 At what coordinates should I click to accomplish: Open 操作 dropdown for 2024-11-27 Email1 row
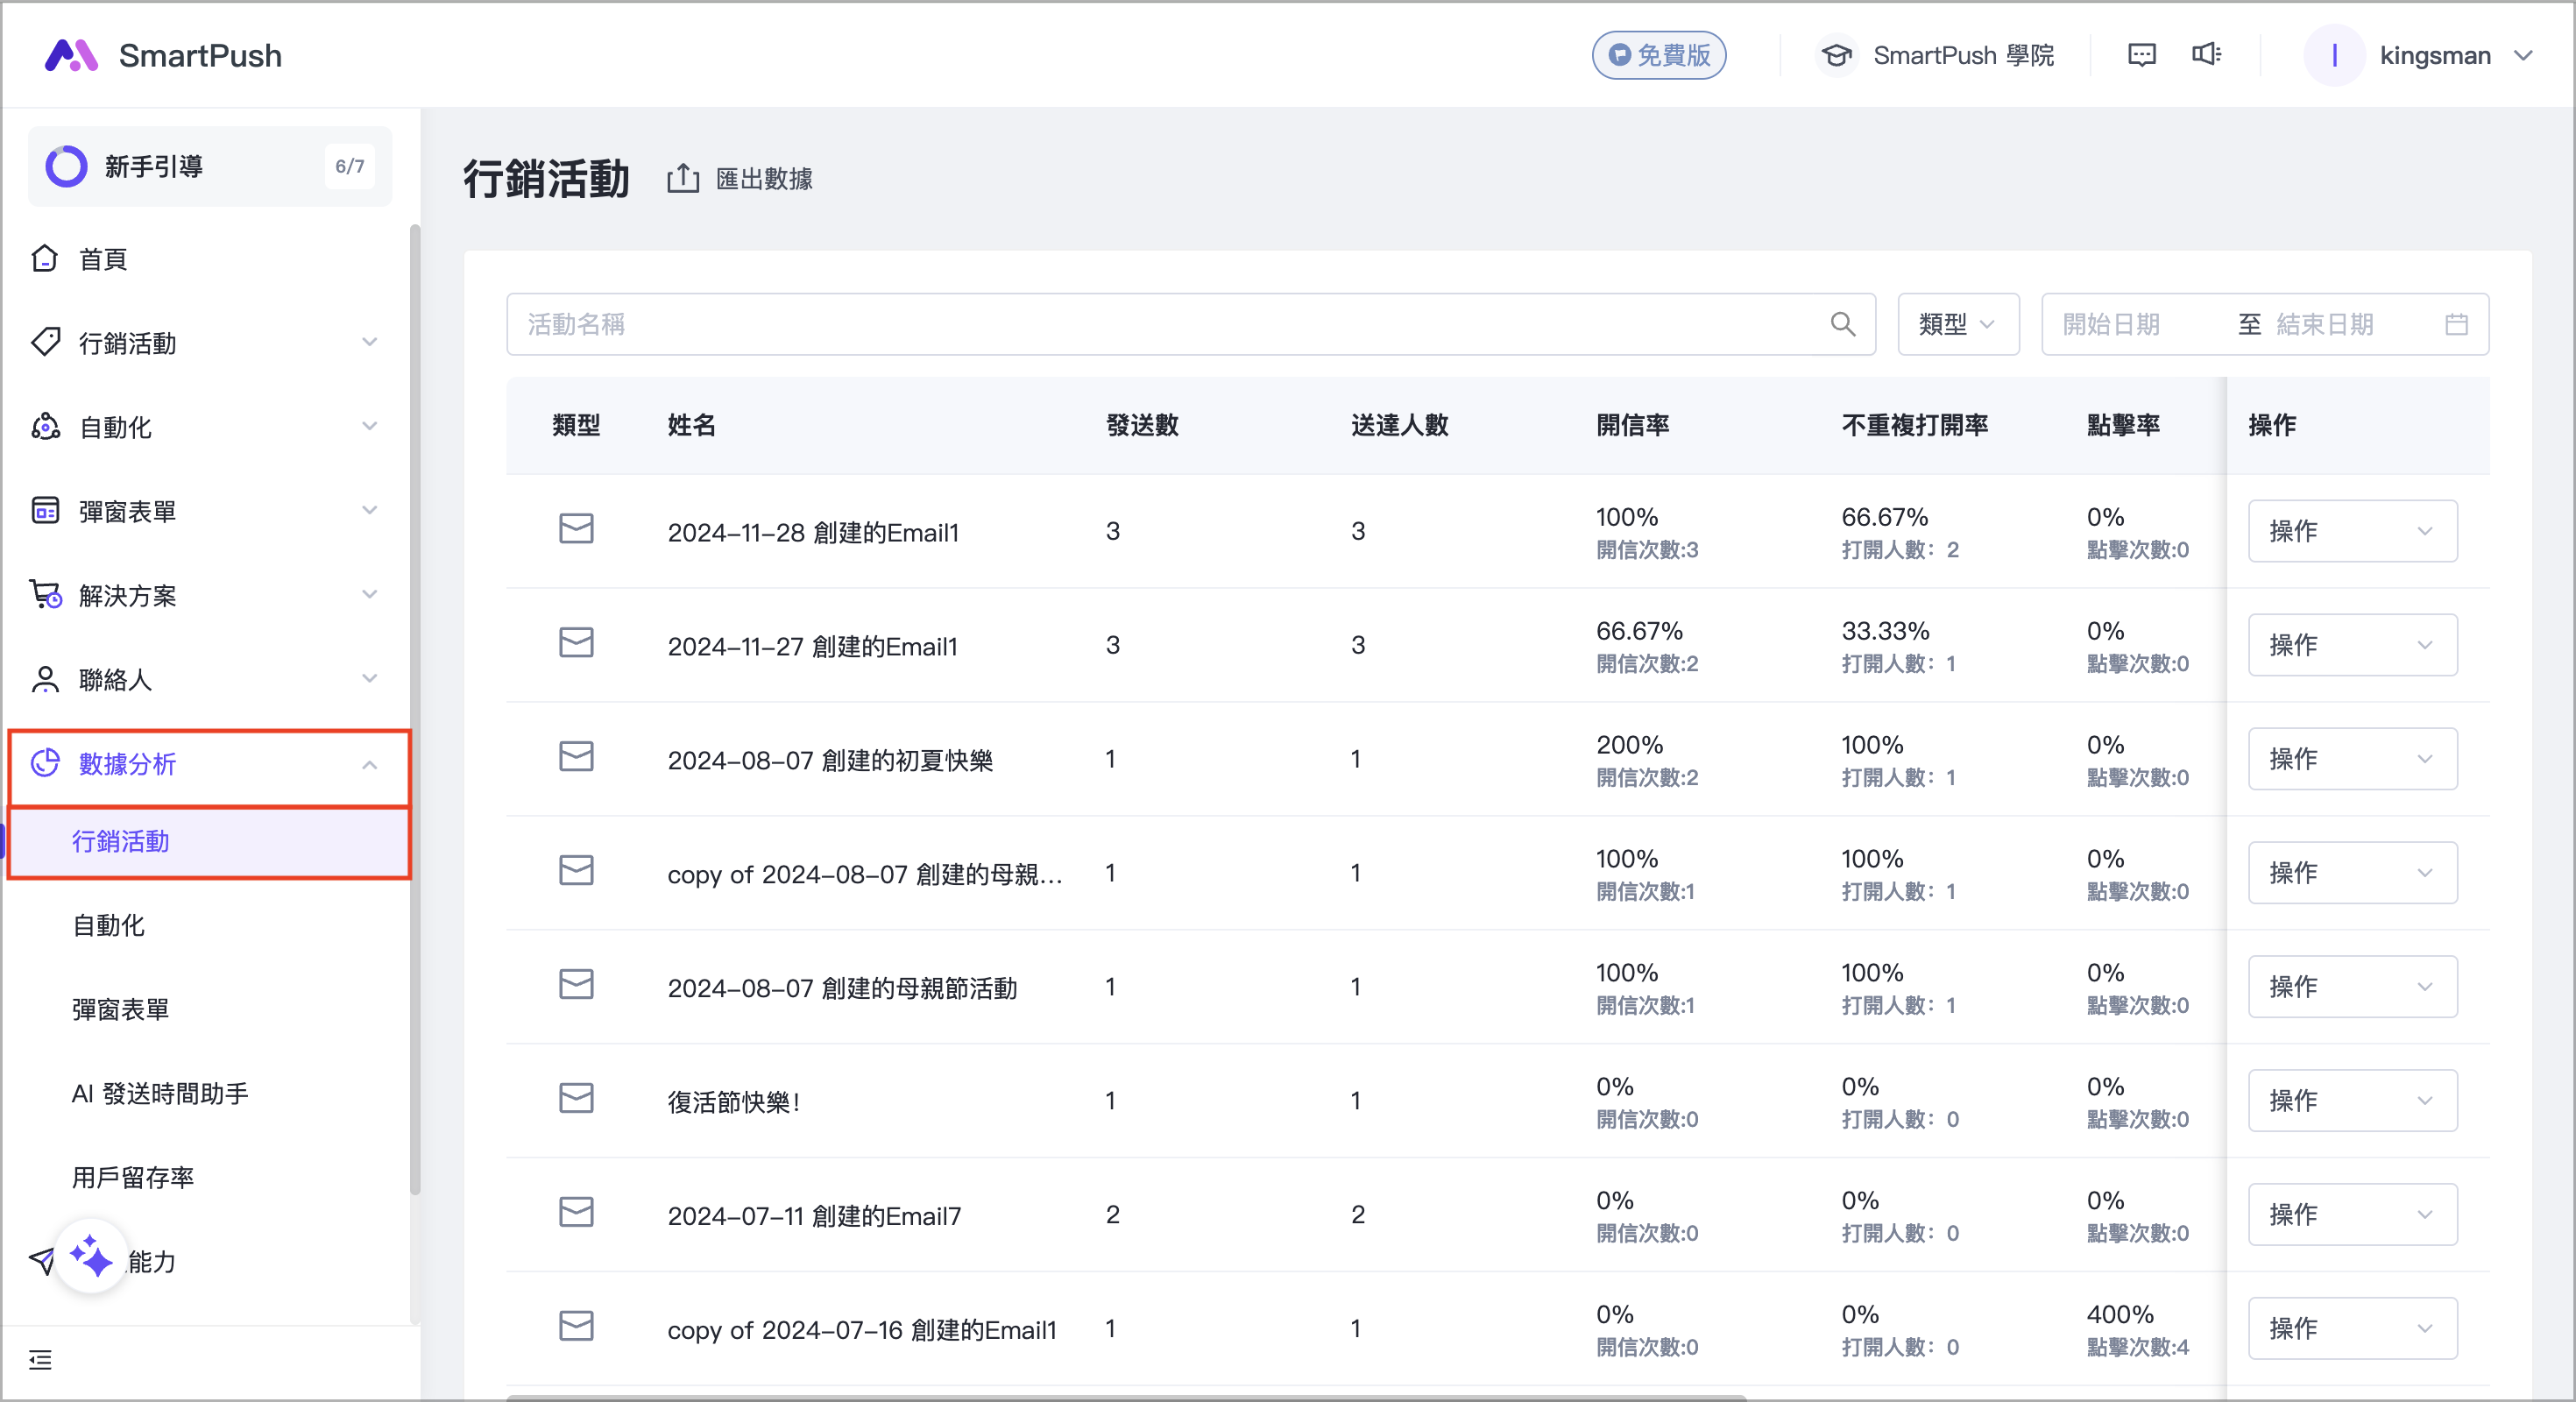[x=2351, y=645]
